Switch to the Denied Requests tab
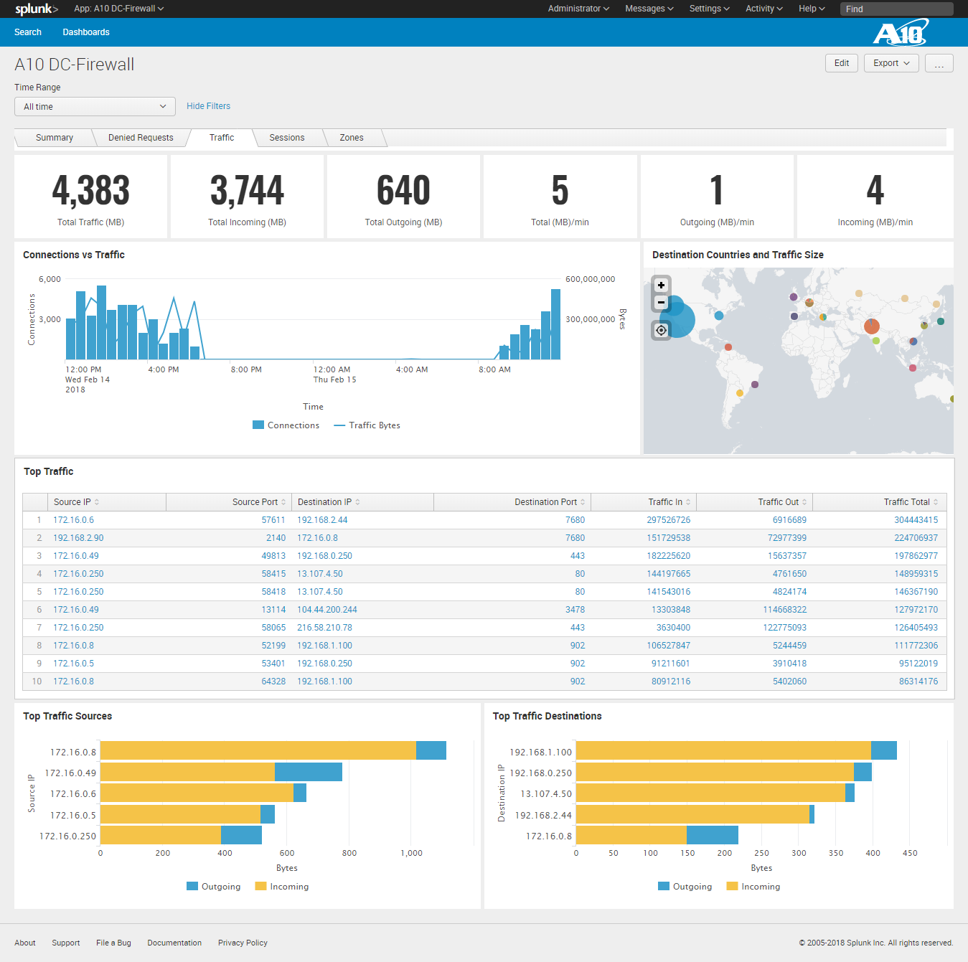The width and height of the screenshot is (968, 962). 141,138
